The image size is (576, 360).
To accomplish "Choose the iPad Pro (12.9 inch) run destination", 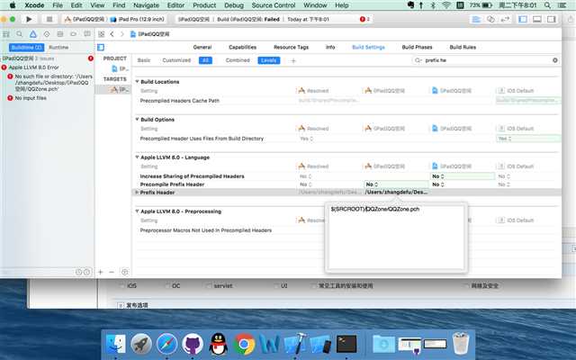I will [x=138, y=19].
